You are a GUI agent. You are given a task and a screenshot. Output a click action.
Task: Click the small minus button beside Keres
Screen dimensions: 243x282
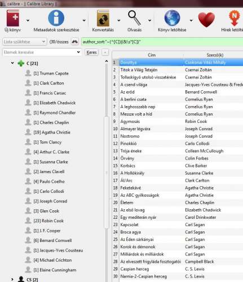click(x=105, y=52)
